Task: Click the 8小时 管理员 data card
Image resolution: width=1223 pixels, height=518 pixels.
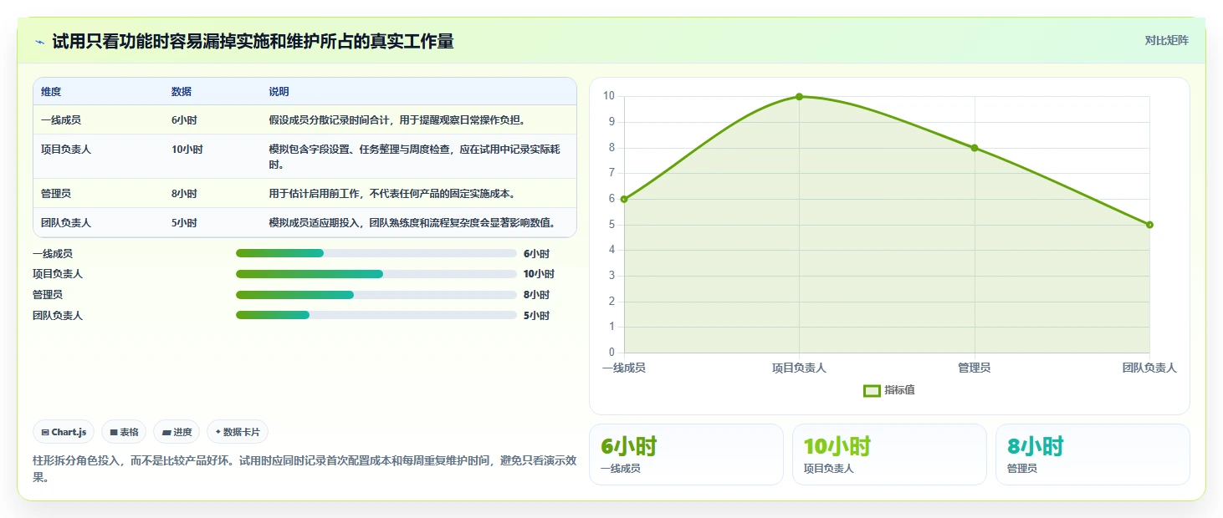Action: pyautogui.click(x=1093, y=455)
